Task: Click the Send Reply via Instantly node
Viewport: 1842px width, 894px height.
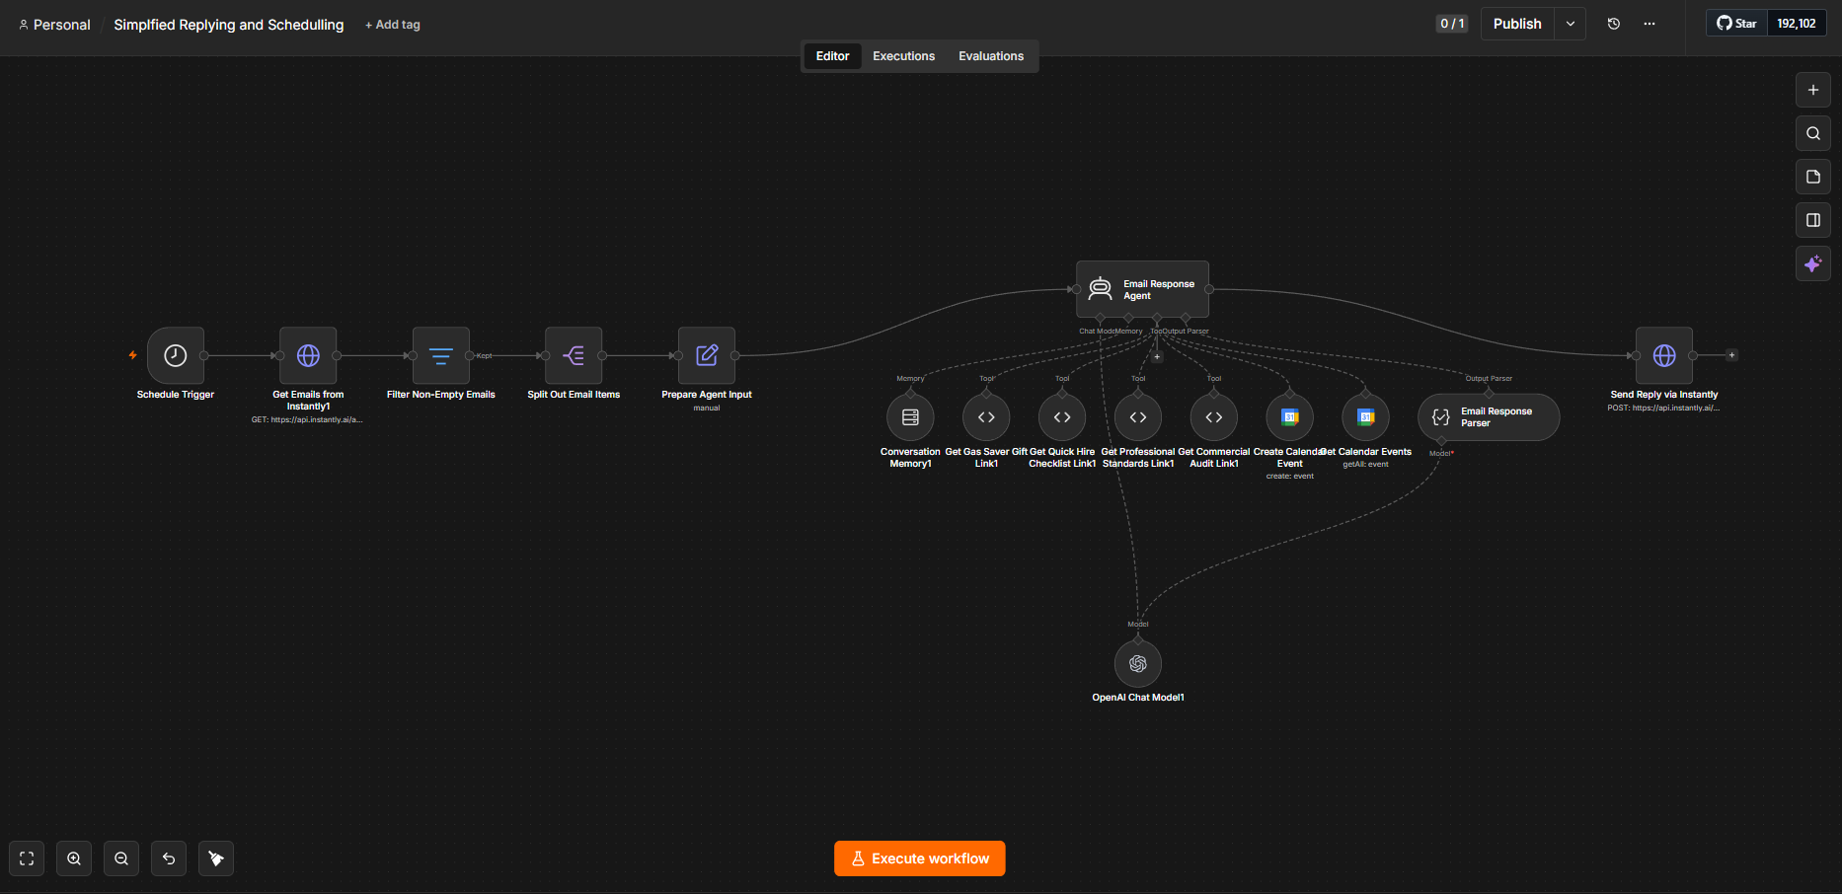Action: tap(1664, 355)
